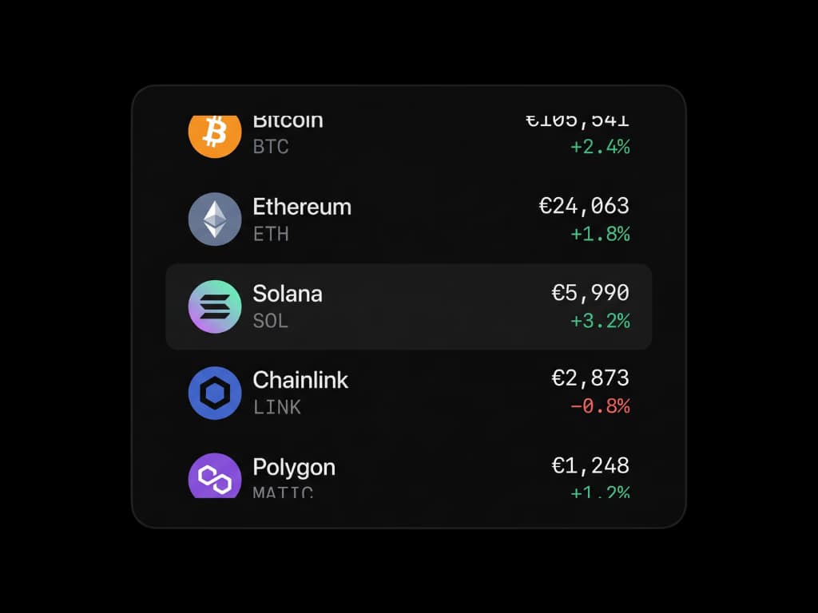The image size is (818, 613).
Task: Click Solana's +3.2% change value
Action: (600, 321)
